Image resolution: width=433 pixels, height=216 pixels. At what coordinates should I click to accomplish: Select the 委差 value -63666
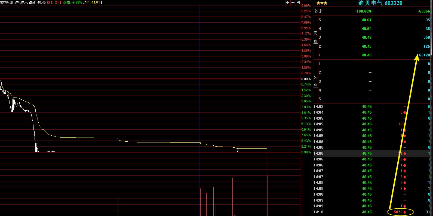[424, 11]
